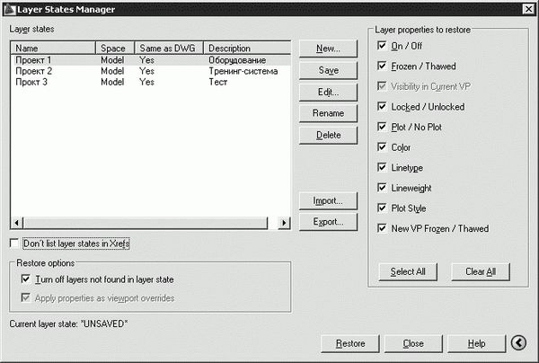Collapse dialog with the round arrow icon
539x363 pixels.
point(518,342)
